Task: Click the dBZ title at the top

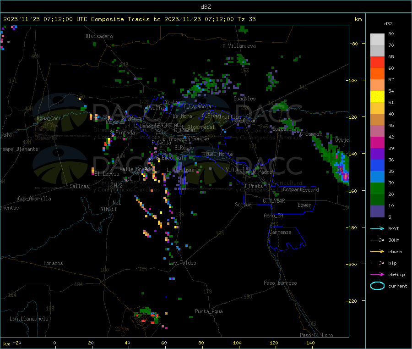Action: pyautogui.click(x=206, y=7)
